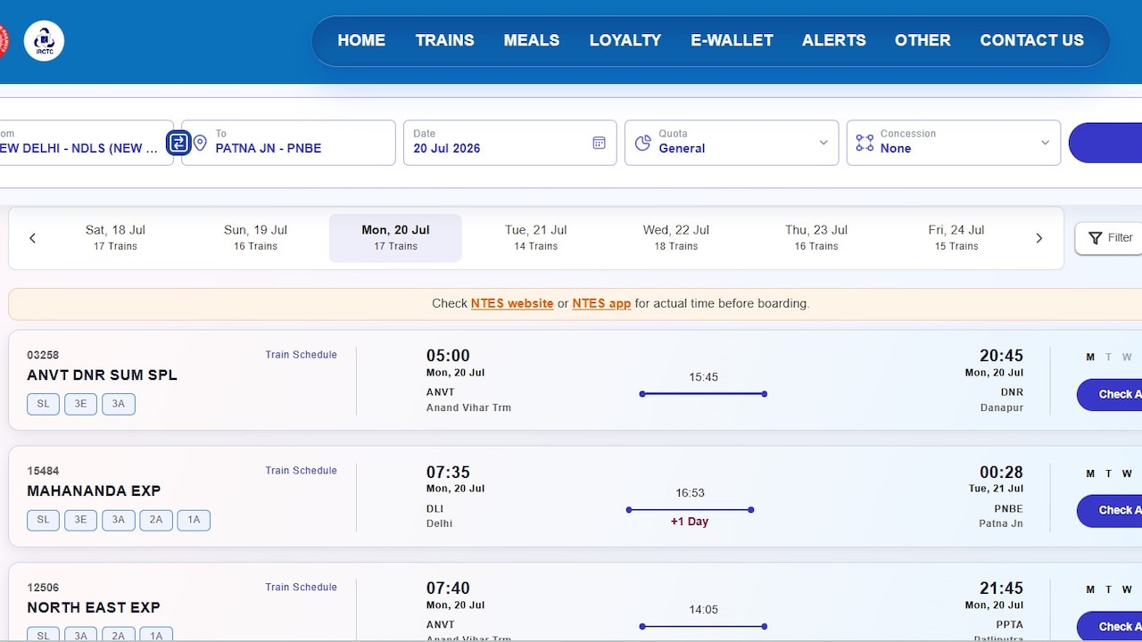This screenshot has width=1142, height=642.
Task: View Train Schedule for NORTH EAST EXP
Action: click(x=301, y=587)
